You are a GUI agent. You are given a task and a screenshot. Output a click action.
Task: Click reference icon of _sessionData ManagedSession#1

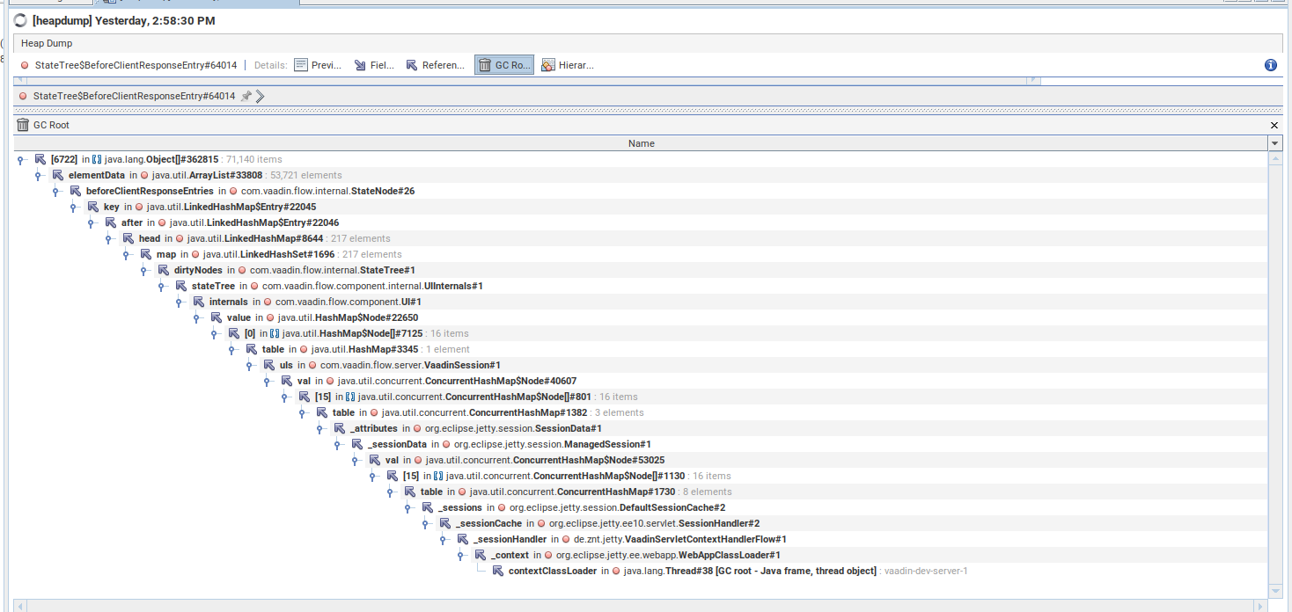pos(357,444)
